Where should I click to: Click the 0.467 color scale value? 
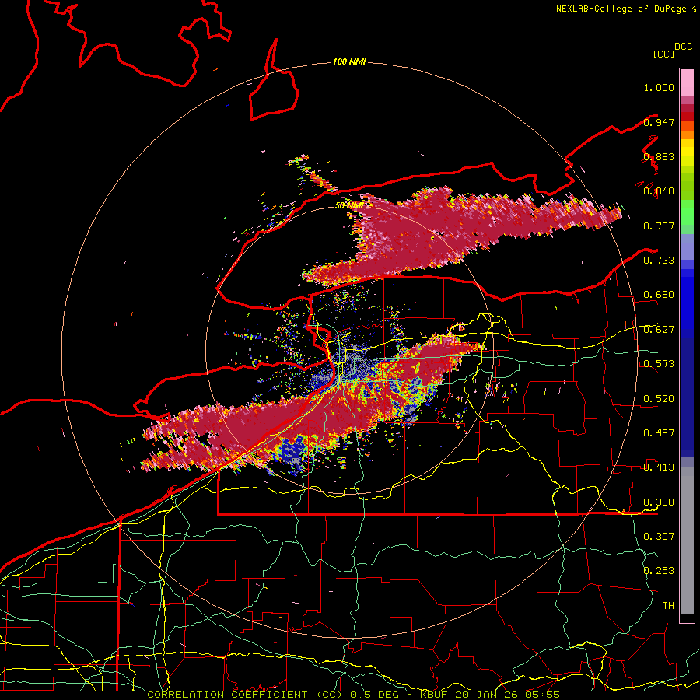659,432
